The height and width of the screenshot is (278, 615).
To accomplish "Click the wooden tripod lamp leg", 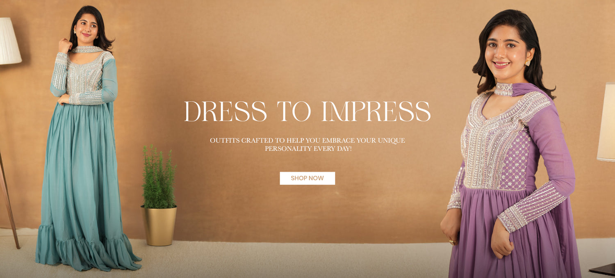I will 8,201.
